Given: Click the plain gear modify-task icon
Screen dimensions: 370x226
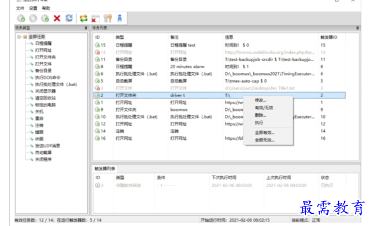Looking at the screenshot, I should point(33,18).
